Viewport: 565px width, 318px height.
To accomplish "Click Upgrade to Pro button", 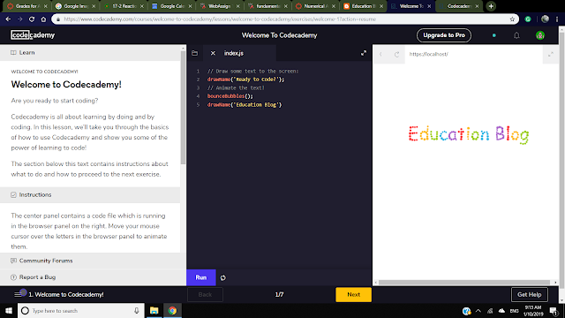I will pyautogui.click(x=444, y=35).
